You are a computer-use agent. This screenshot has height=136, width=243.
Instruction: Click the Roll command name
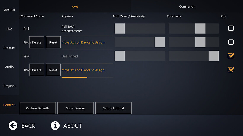point(26,29)
